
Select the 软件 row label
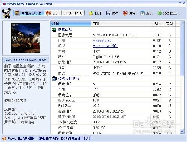pos(61,57)
